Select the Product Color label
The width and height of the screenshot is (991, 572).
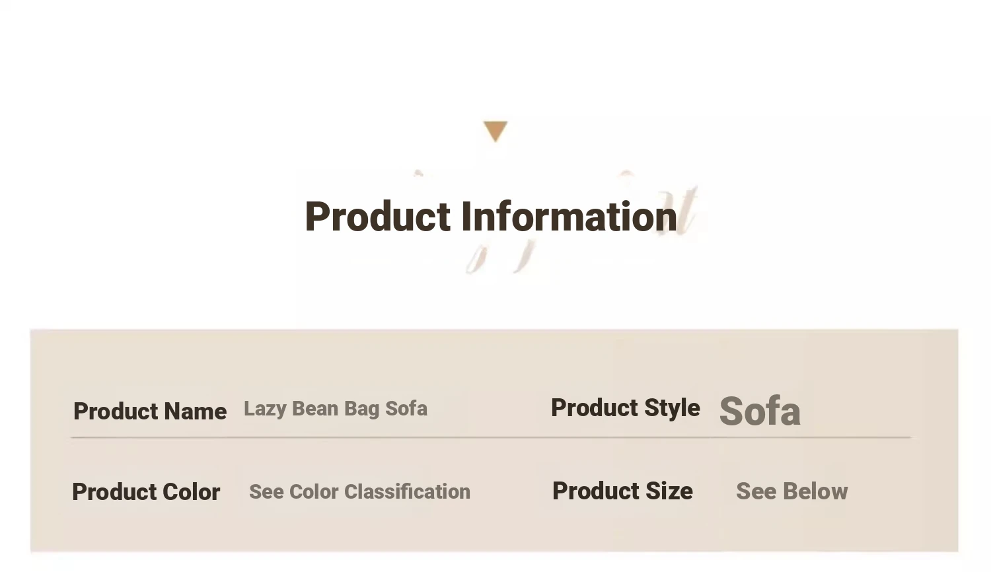pyautogui.click(x=146, y=492)
